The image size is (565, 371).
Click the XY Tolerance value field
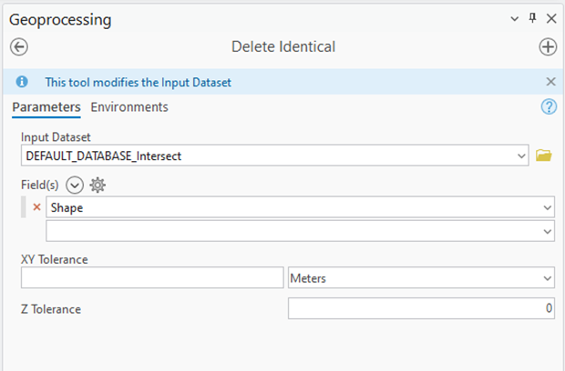click(152, 278)
